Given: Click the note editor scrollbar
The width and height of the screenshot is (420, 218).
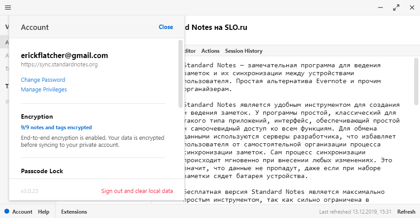Looking at the screenshot, I should pos(416,81).
